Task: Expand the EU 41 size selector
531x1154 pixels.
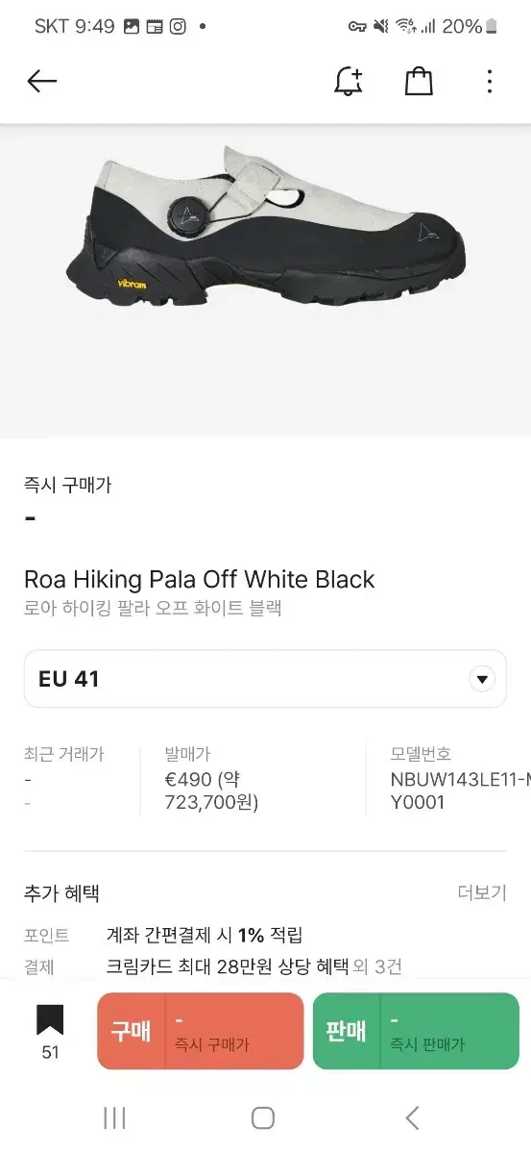Action: click(x=265, y=679)
